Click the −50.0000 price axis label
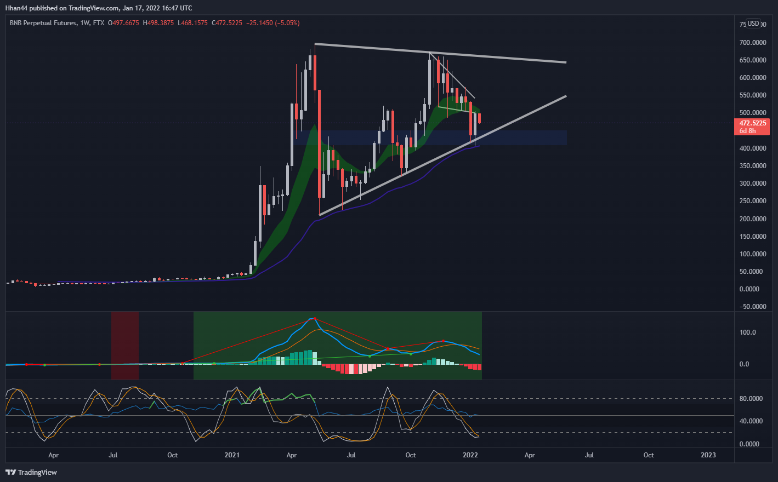 (752, 307)
